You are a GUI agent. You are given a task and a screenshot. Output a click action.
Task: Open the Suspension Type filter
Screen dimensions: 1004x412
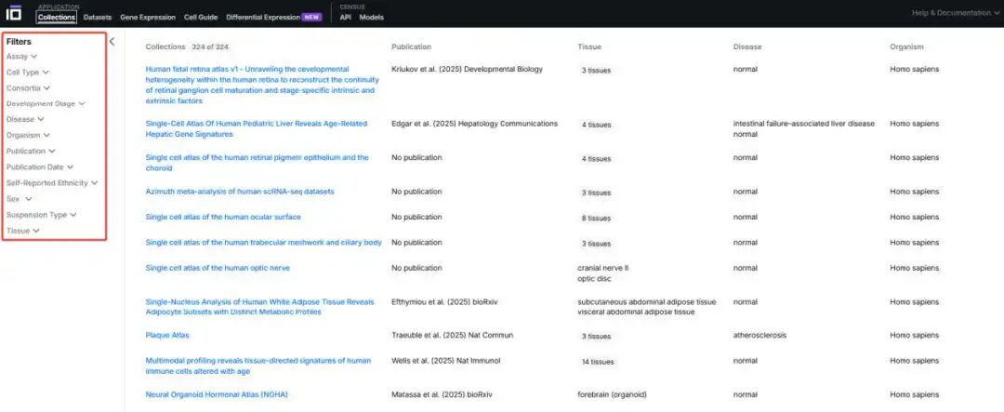click(x=41, y=215)
